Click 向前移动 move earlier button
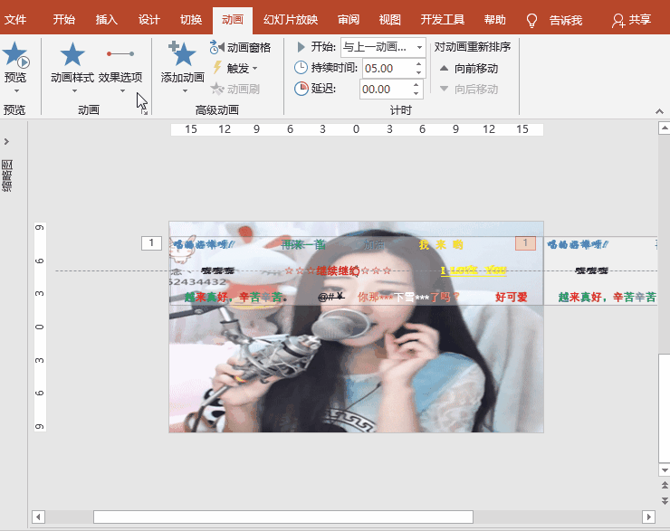 (x=469, y=68)
